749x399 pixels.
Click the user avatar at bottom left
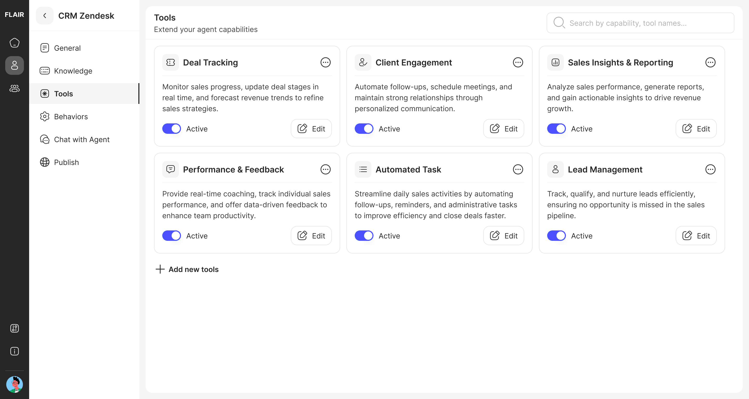(14, 384)
